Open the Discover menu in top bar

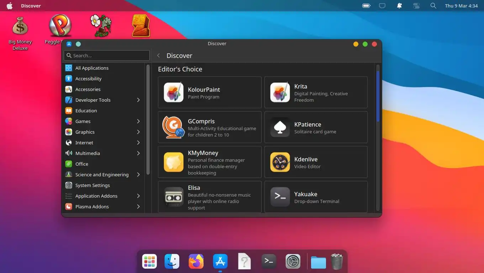(x=31, y=6)
